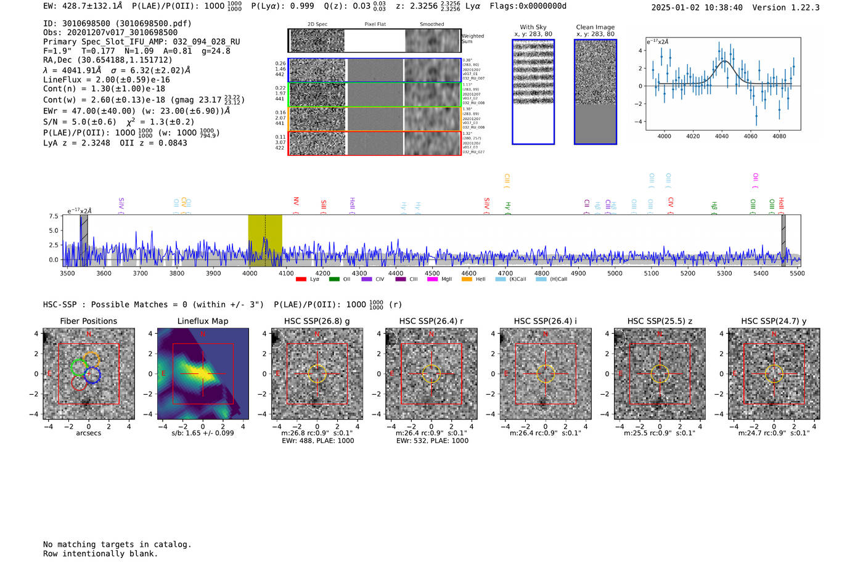863x587 pixels.
Task: Select the (H)CaII legend swatch
Action: (x=541, y=279)
